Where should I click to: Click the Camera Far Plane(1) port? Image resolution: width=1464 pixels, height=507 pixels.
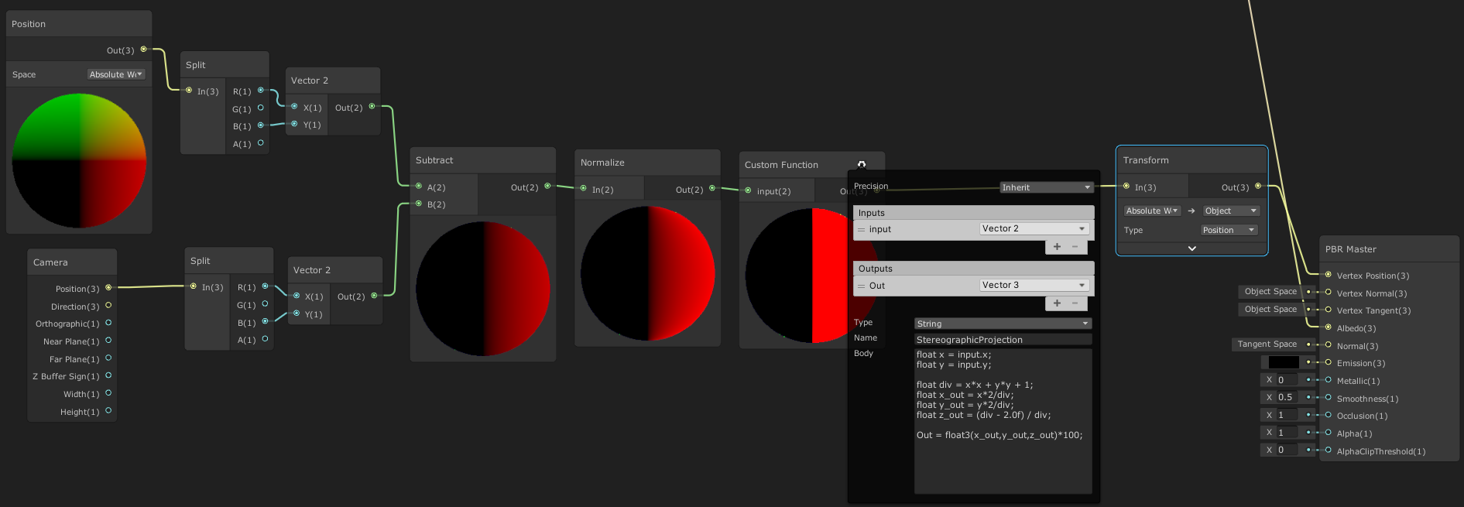108,358
